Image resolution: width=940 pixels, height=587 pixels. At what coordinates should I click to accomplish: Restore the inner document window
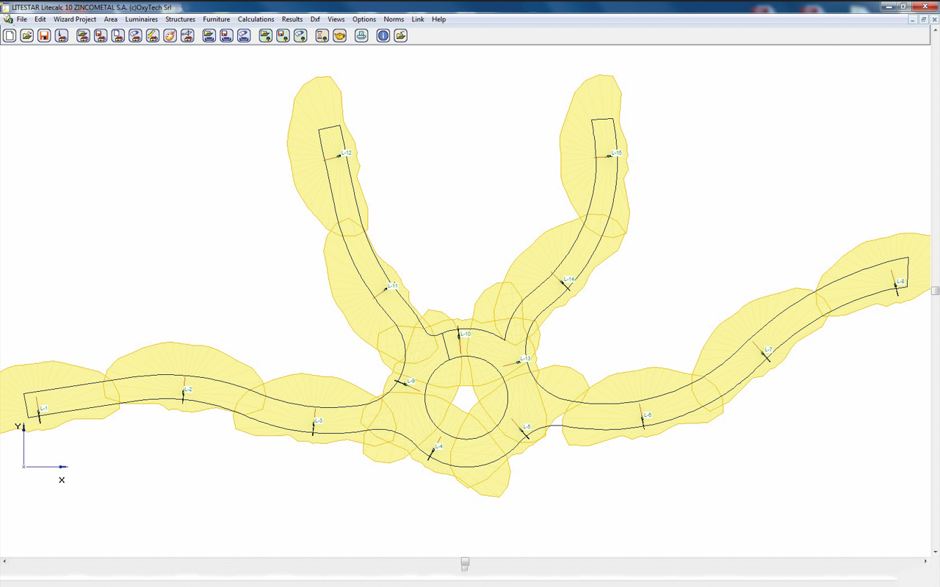coord(924,20)
